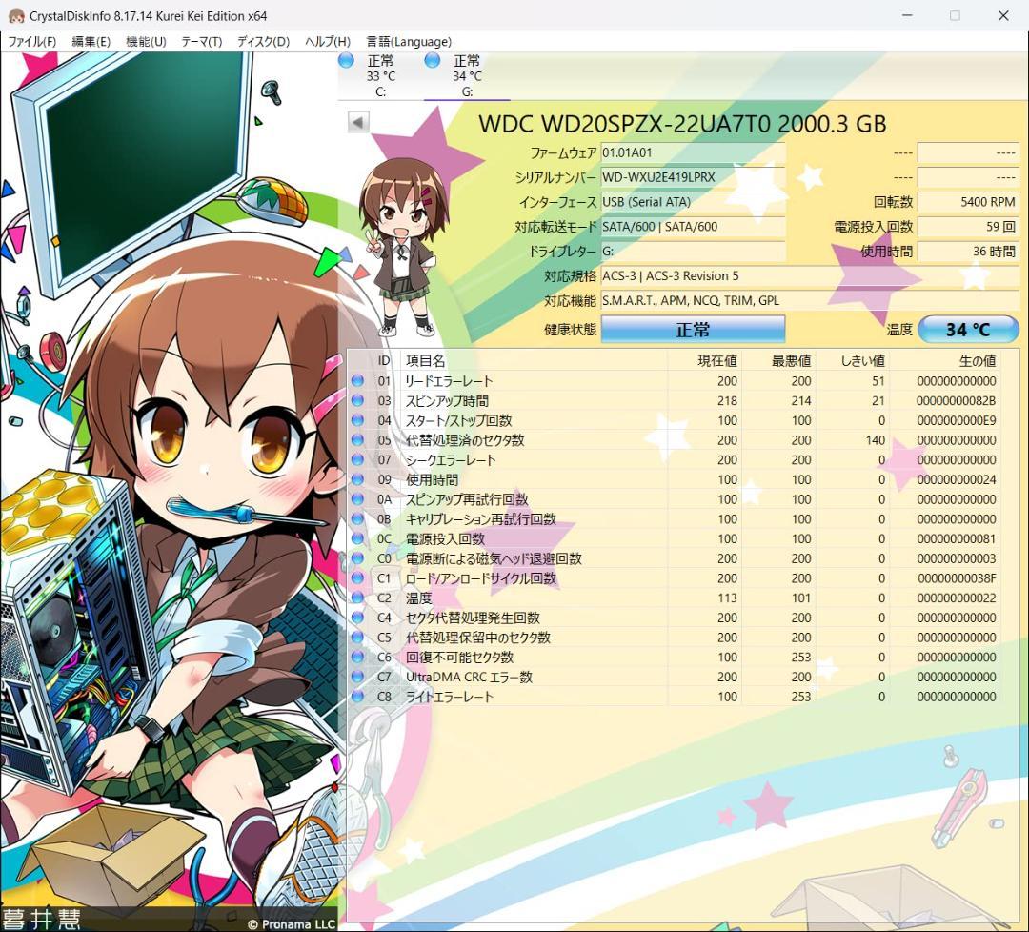The image size is (1029, 932).
Task: Switch to the G: drive tab
Action: click(x=467, y=76)
